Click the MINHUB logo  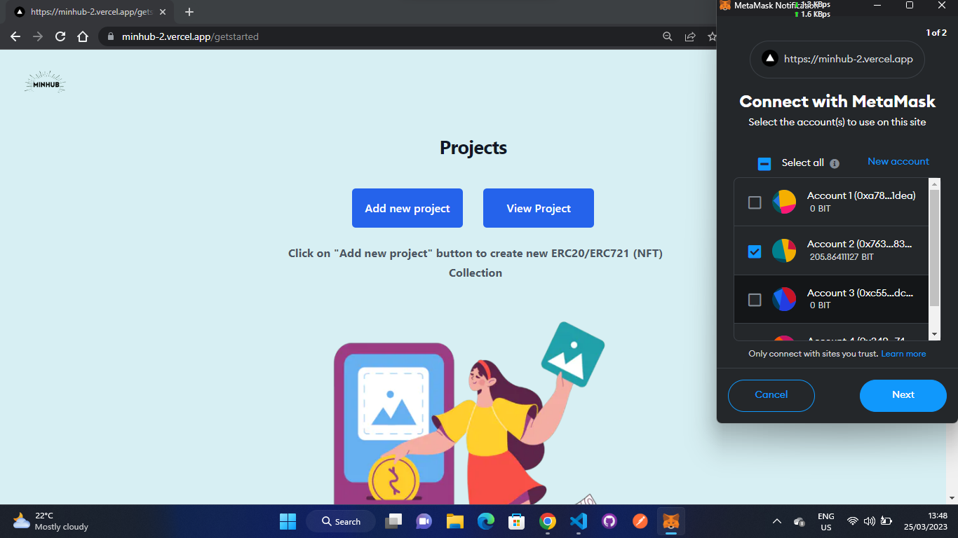pyautogui.click(x=44, y=81)
